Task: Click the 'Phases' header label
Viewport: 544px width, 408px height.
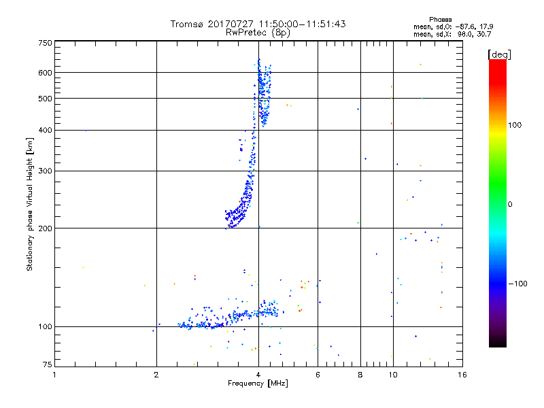Action: (x=440, y=20)
